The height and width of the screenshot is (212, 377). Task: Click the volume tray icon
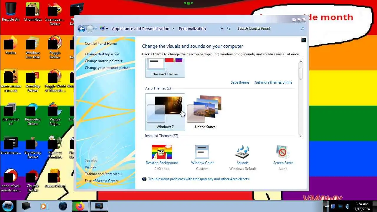[348, 206]
